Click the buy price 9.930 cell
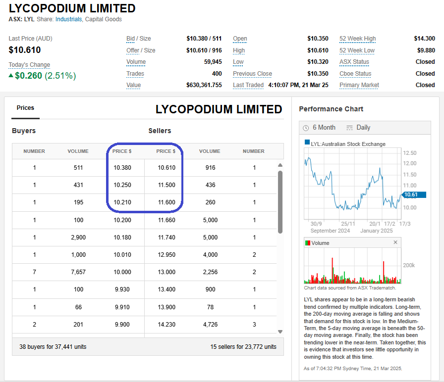This screenshot has height=382, width=444. tap(122, 289)
